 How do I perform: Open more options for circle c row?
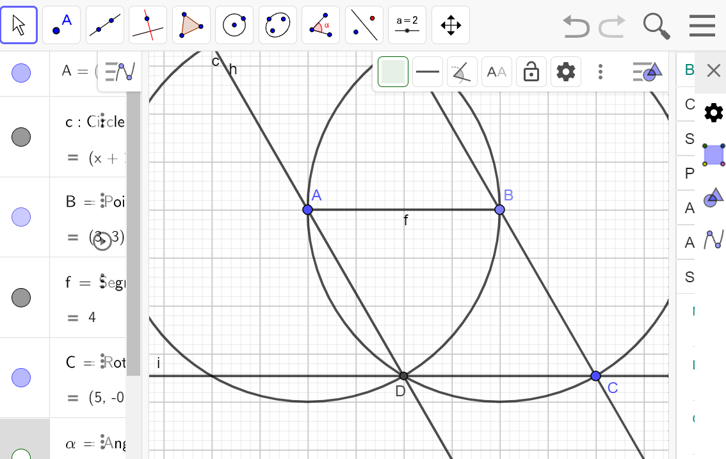(102, 121)
